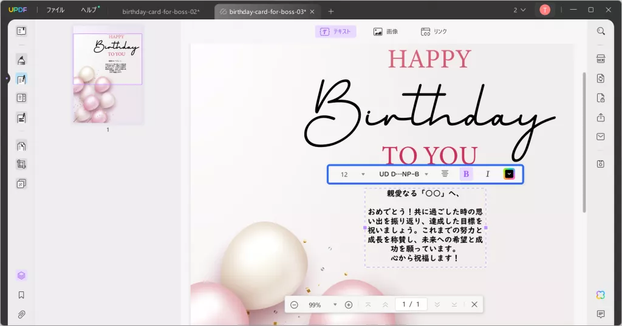Toggle bold formatting B button
The image size is (622, 326).
pyautogui.click(x=466, y=174)
